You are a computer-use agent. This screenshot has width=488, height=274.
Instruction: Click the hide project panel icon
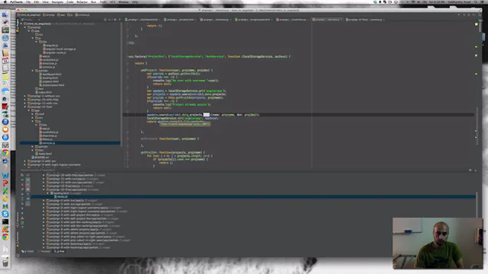[x=120, y=20]
